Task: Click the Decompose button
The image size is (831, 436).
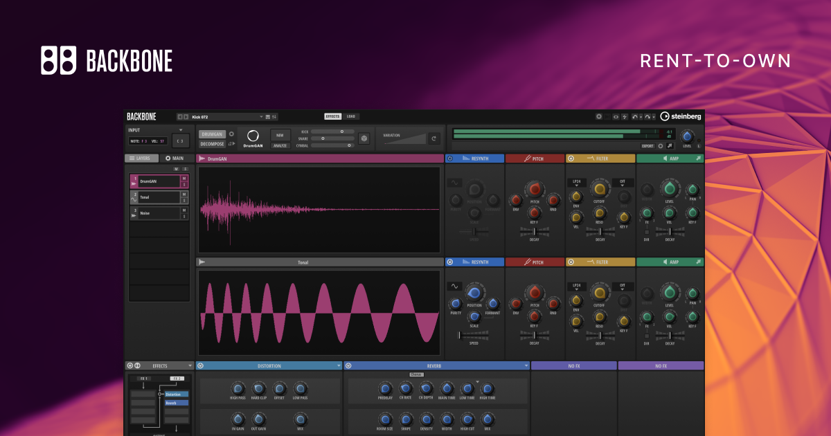Action: 213,144
